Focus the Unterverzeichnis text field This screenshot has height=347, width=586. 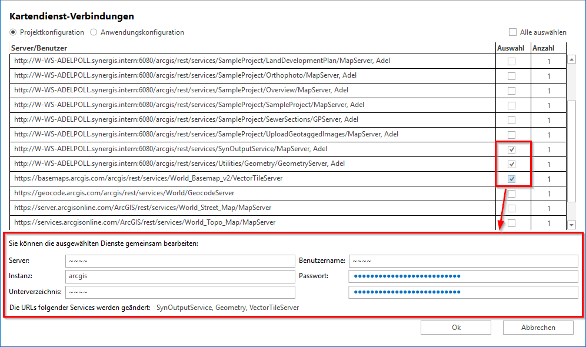[x=179, y=292]
